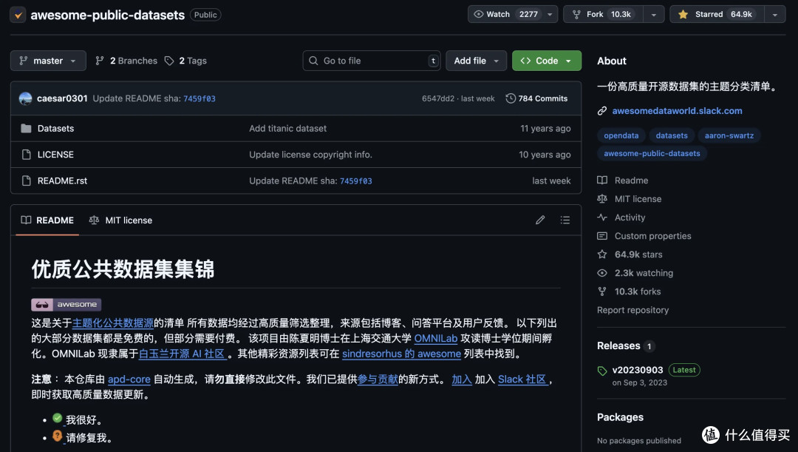Open the Slack 社区 link in README
This screenshot has width=798, height=452.
point(522,379)
